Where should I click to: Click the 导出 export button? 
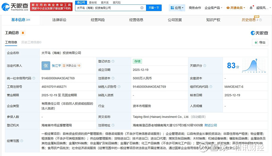point(260,43)
